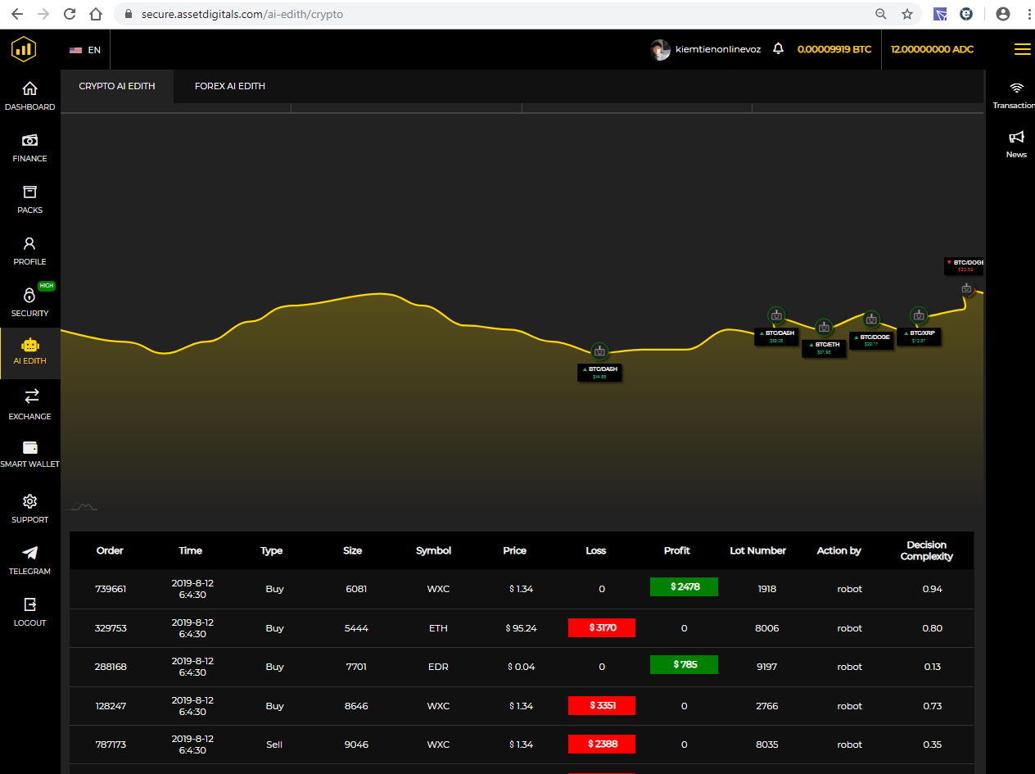Viewport: 1035px width, 774px height.
Task: Click the Telegram paper plane icon
Action: point(29,554)
